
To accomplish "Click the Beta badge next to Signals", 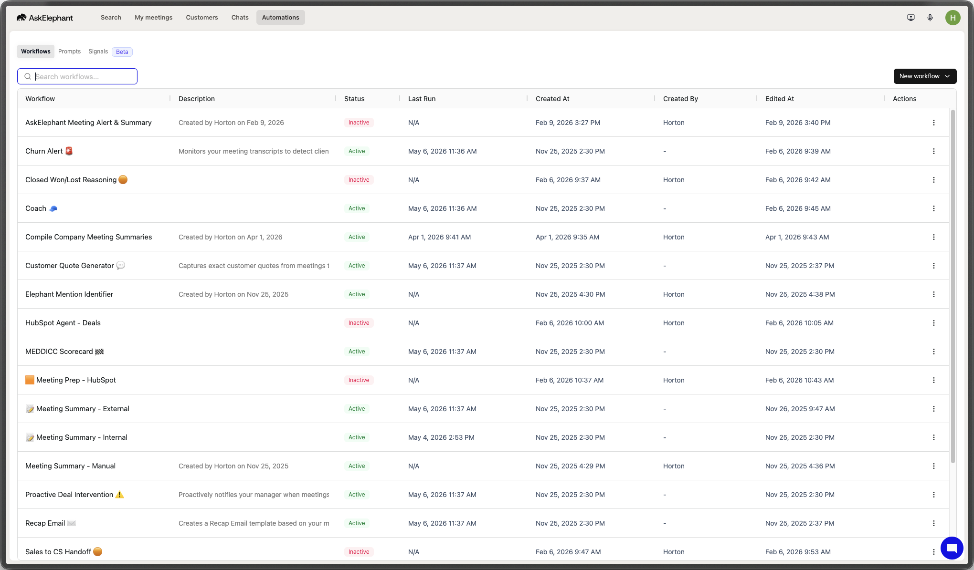I will (122, 52).
